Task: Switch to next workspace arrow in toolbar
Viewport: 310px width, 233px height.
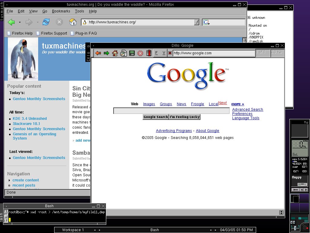Action: 100,230
